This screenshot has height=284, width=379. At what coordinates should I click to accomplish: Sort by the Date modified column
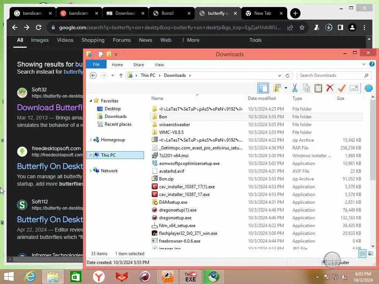[262, 98]
